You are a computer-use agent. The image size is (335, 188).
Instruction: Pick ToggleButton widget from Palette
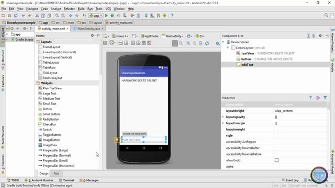coord(49,135)
